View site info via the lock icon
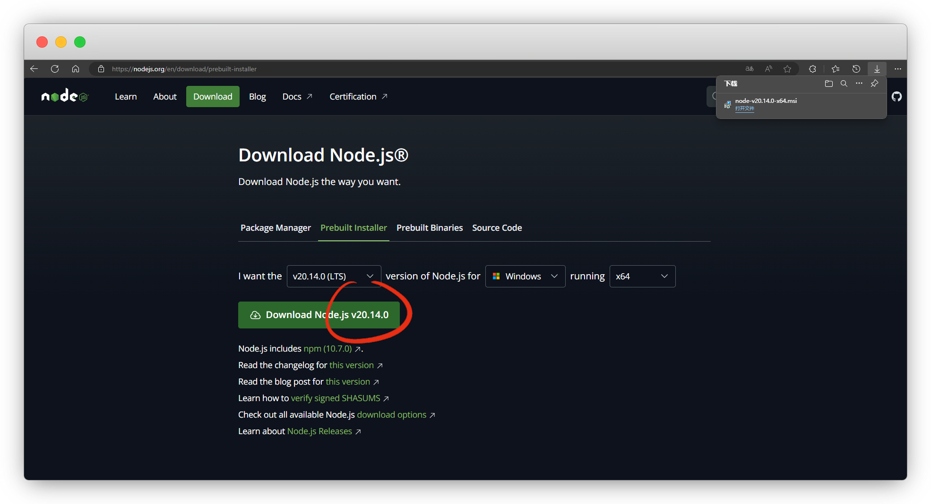This screenshot has width=931, height=504. (x=101, y=69)
